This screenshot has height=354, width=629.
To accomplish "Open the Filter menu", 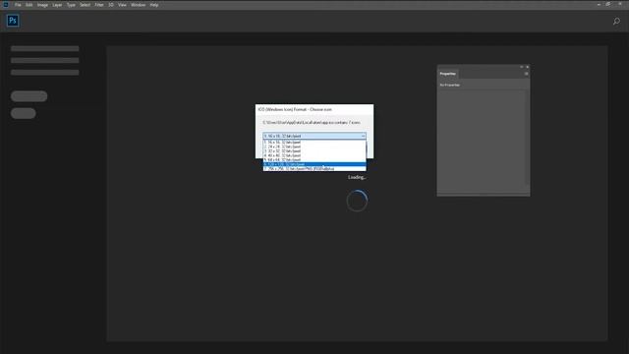I will [99, 5].
